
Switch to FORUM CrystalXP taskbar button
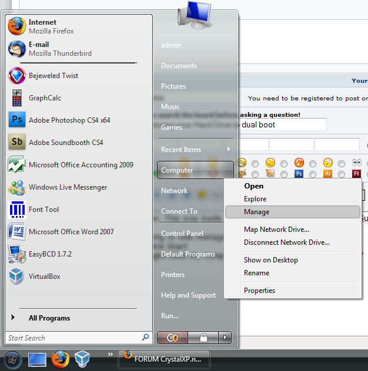(164, 359)
